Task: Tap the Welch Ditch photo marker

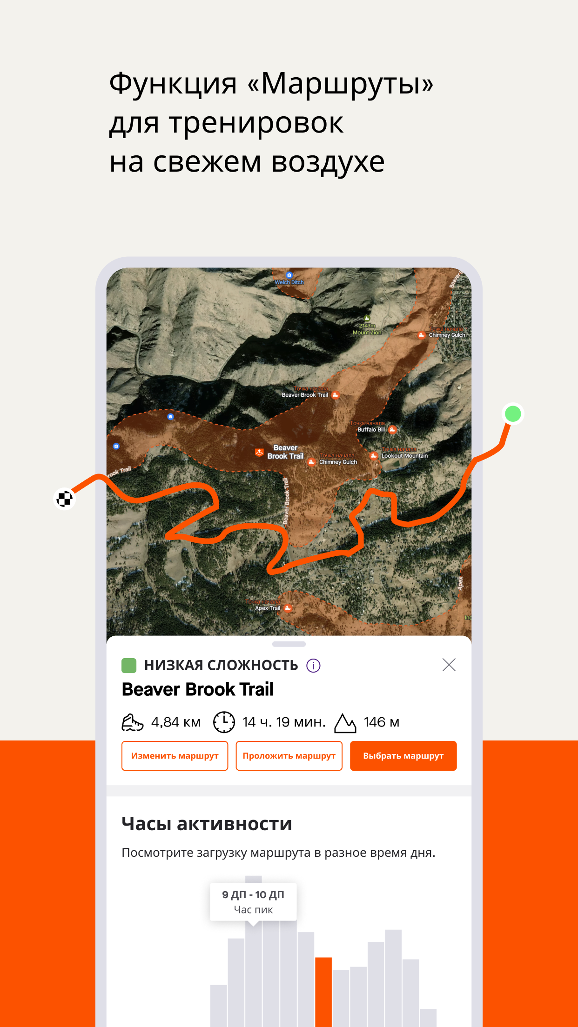Action: click(289, 275)
